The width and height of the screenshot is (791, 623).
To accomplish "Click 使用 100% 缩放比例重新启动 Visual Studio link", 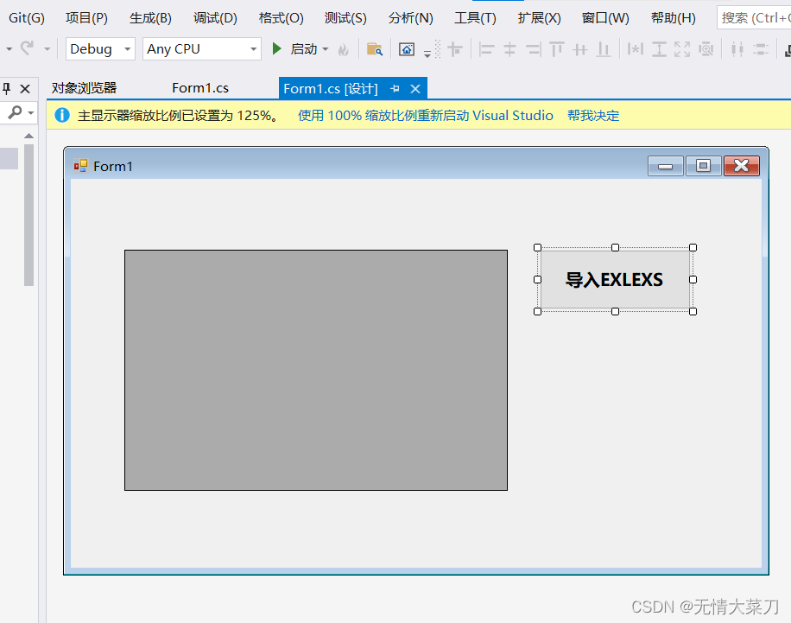I will point(425,116).
